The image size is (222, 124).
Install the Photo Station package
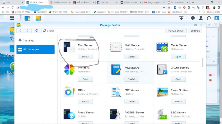[178, 101]
